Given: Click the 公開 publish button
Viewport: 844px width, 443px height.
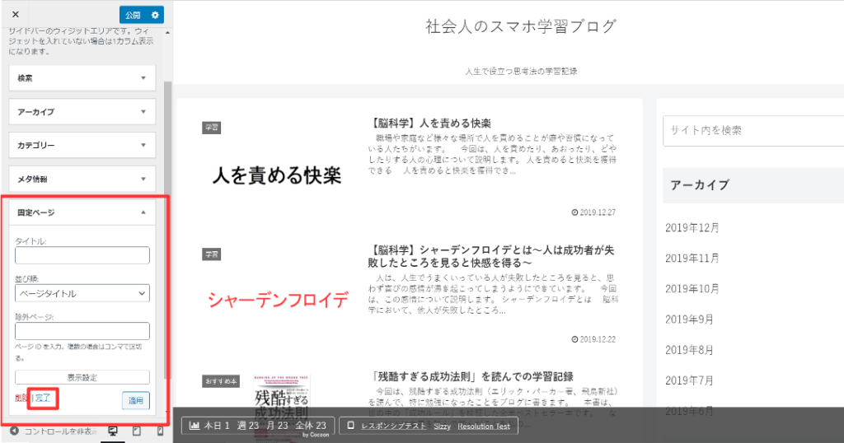Looking at the screenshot, I should pyautogui.click(x=134, y=14).
